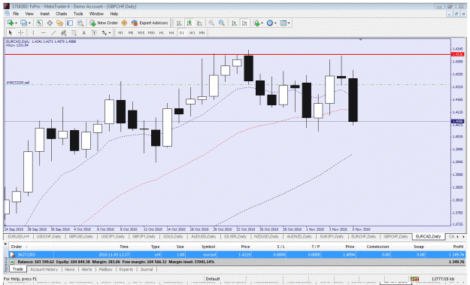Open the Indicators list icon
This screenshot has width=470, height=285.
256,23
